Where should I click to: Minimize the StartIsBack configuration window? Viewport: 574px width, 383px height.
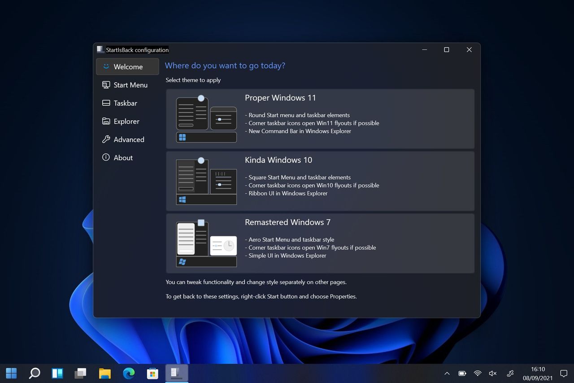coord(424,50)
